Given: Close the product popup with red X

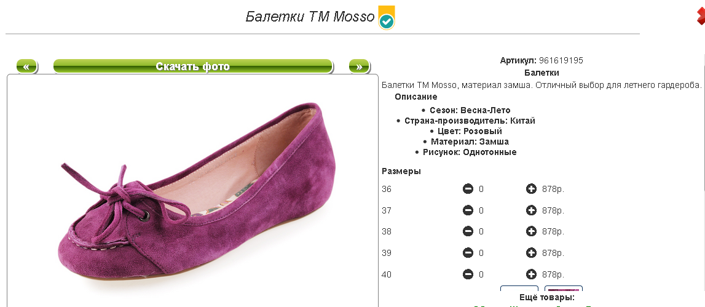Looking at the screenshot, I should click(701, 17).
